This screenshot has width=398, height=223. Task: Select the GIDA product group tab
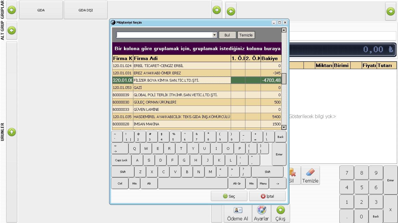(x=41, y=10)
